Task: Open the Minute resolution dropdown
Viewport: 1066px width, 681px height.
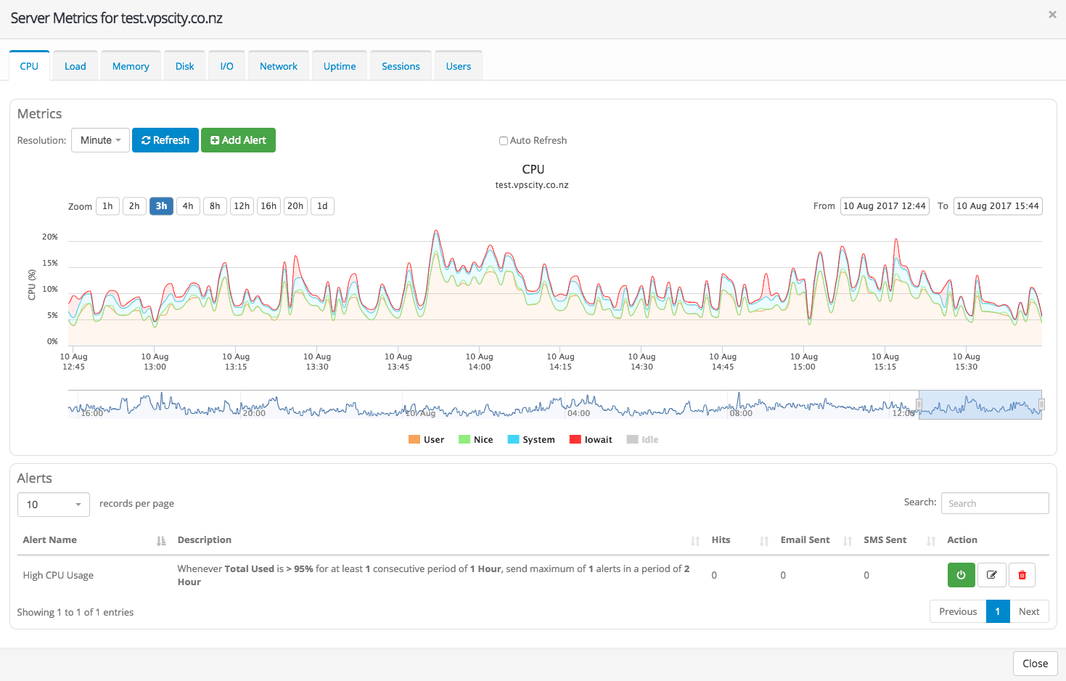Action: (x=100, y=140)
